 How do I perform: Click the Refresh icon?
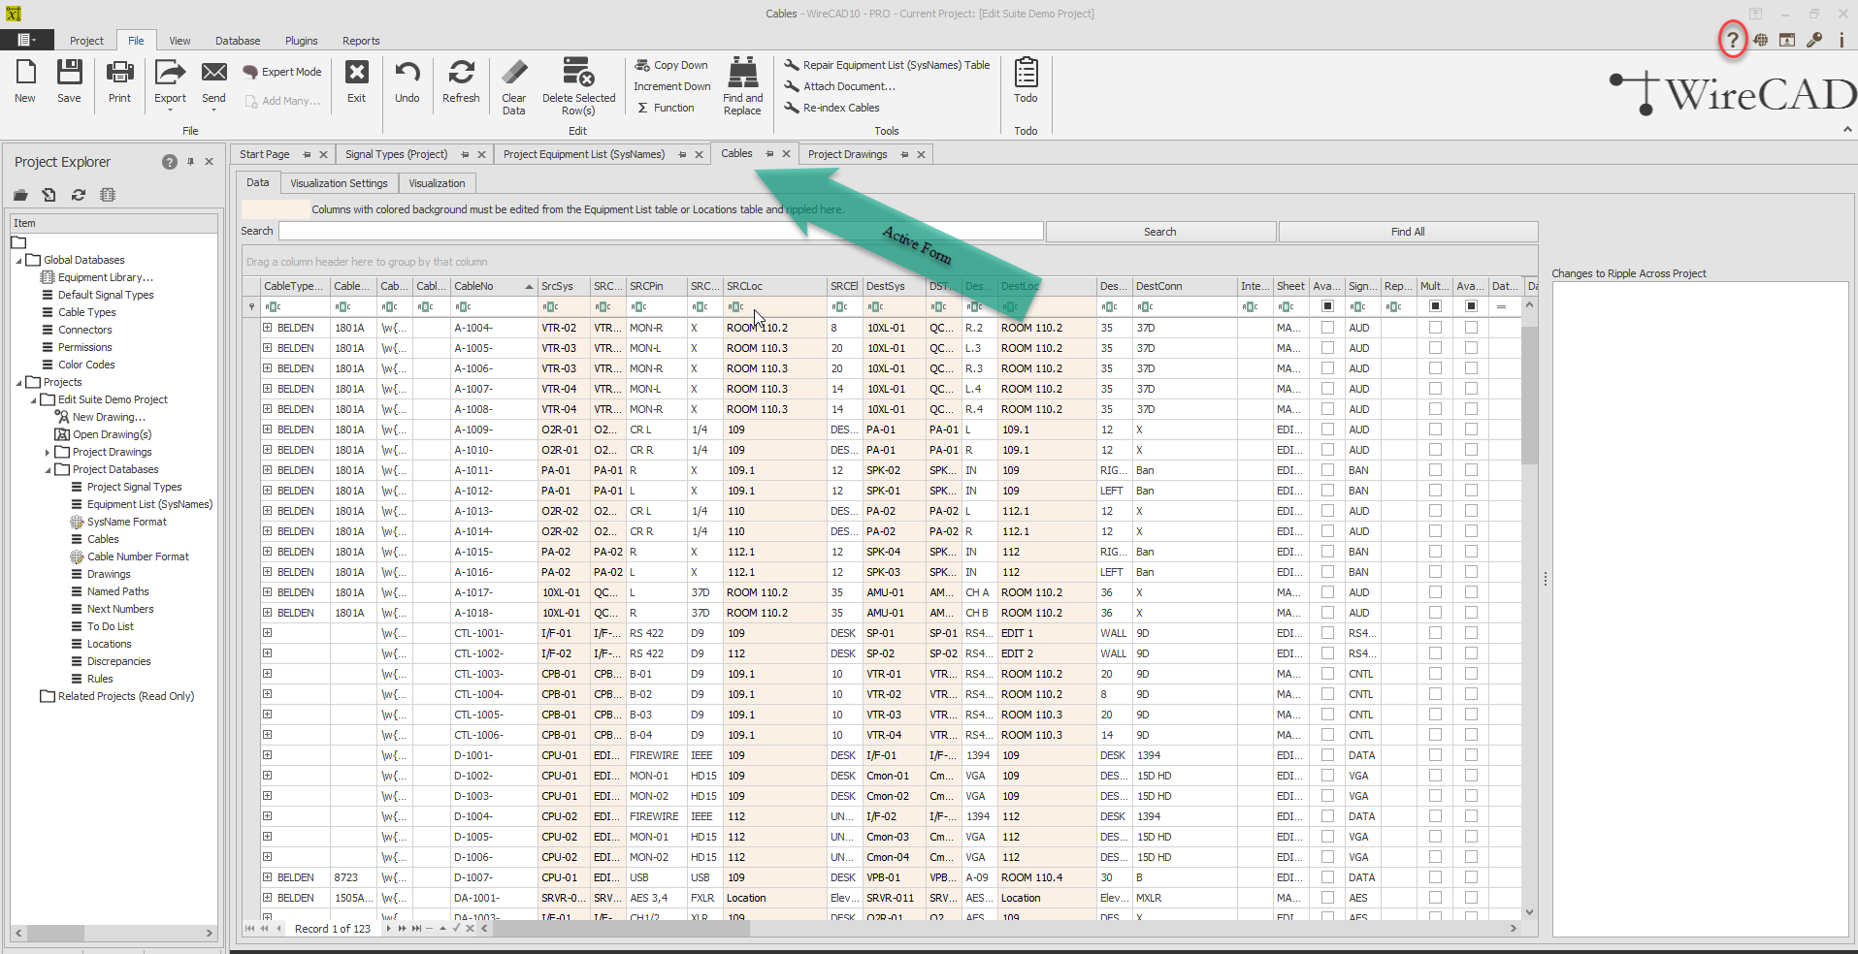(461, 72)
